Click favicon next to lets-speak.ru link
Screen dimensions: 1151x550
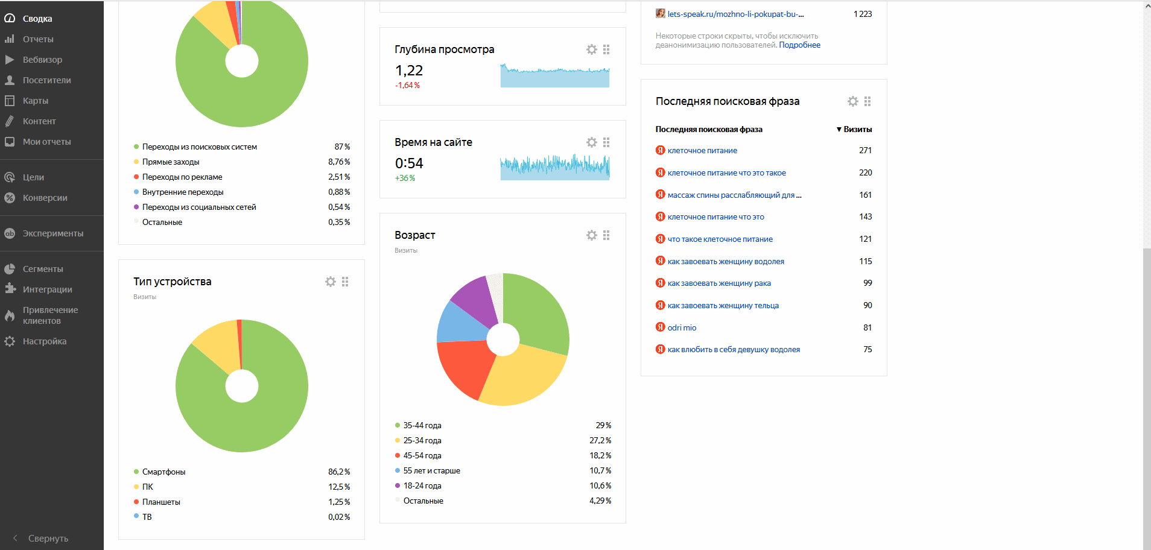pos(661,13)
